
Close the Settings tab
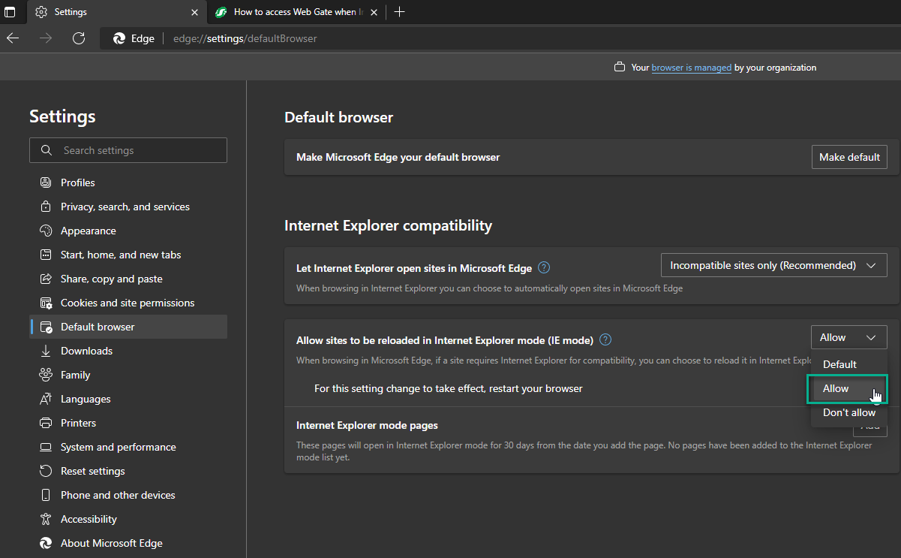coord(194,12)
